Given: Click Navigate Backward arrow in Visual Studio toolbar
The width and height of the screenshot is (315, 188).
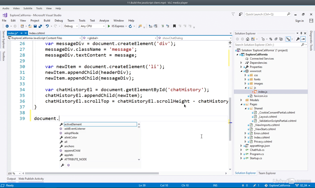Looking at the screenshot, I should click(x=7, y=26).
